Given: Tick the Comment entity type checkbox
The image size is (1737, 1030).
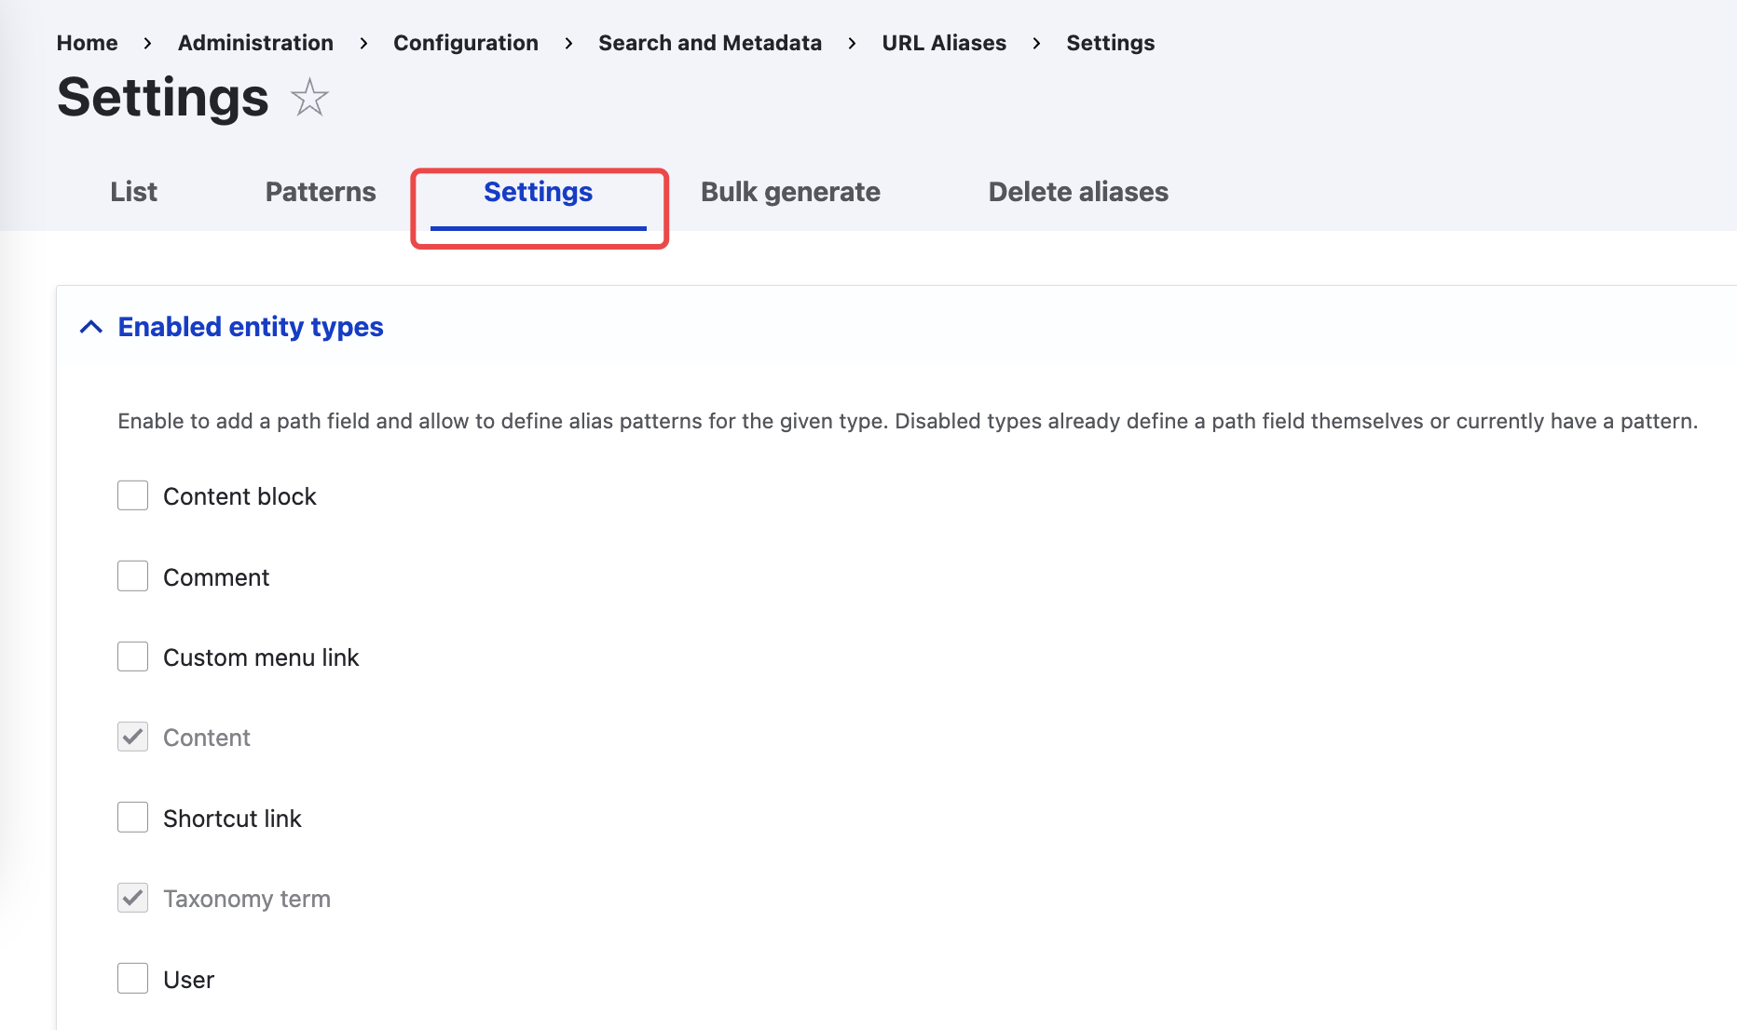Looking at the screenshot, I should [133, 576].
